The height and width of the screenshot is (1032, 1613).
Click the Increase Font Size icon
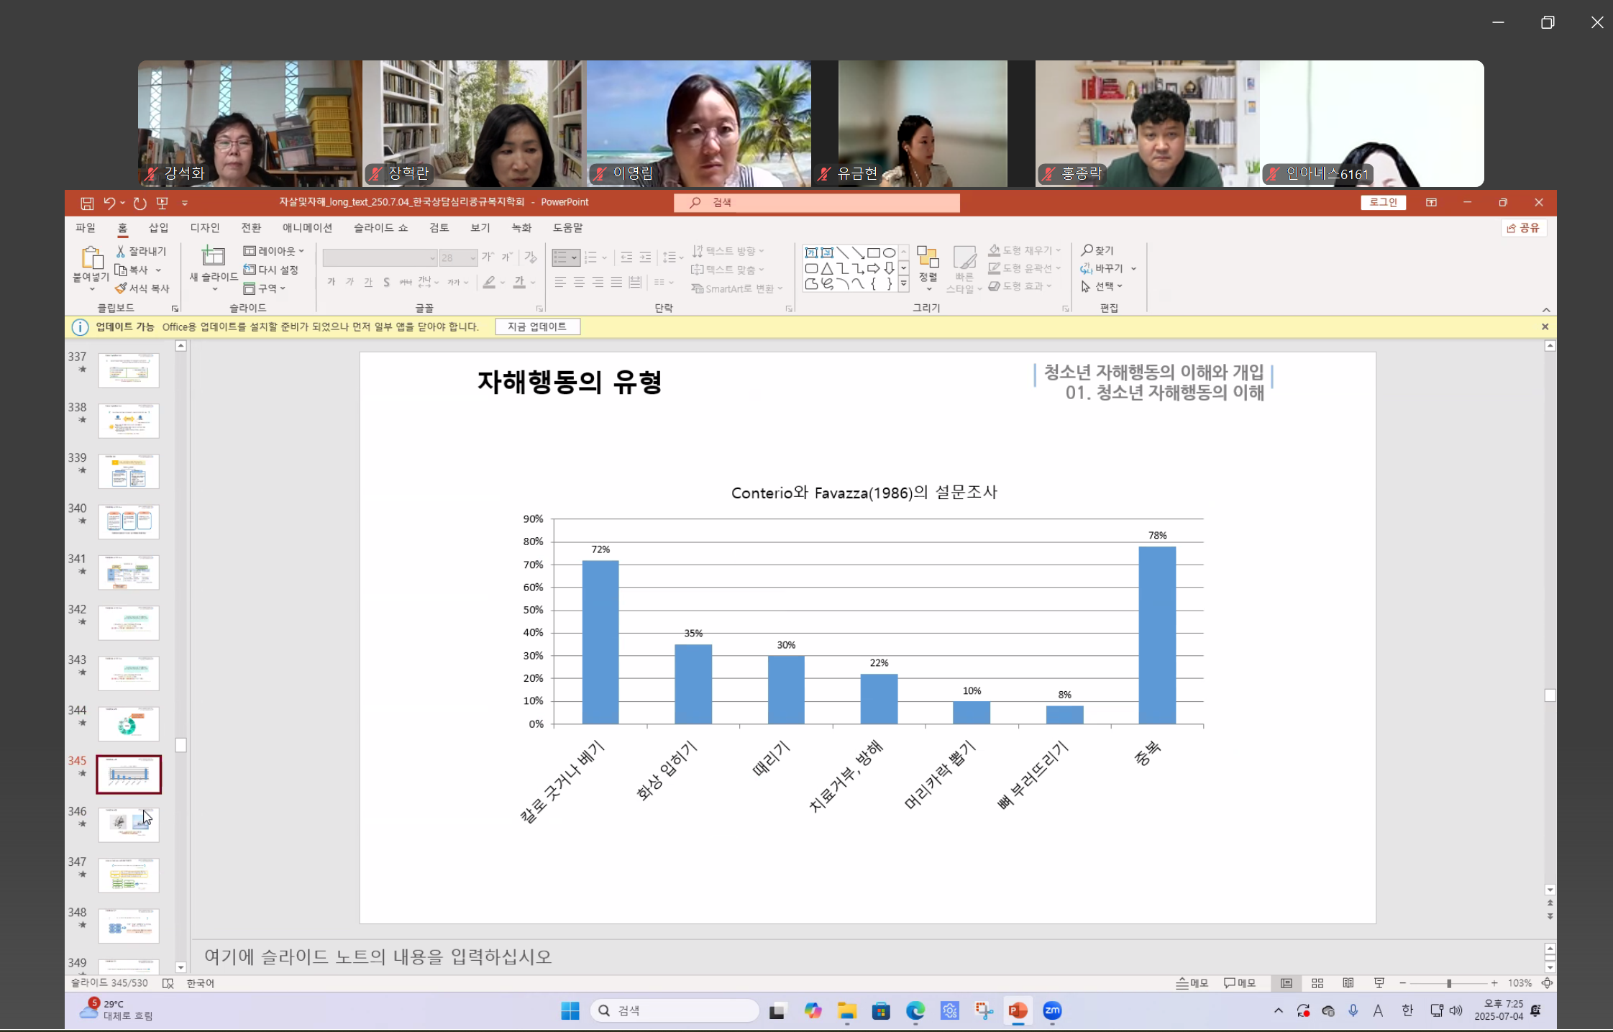(488, 257)
